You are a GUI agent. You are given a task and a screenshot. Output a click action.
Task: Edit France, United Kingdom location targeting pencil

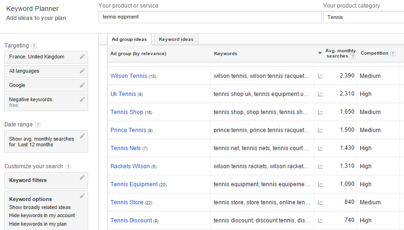[x=82, y=57]
